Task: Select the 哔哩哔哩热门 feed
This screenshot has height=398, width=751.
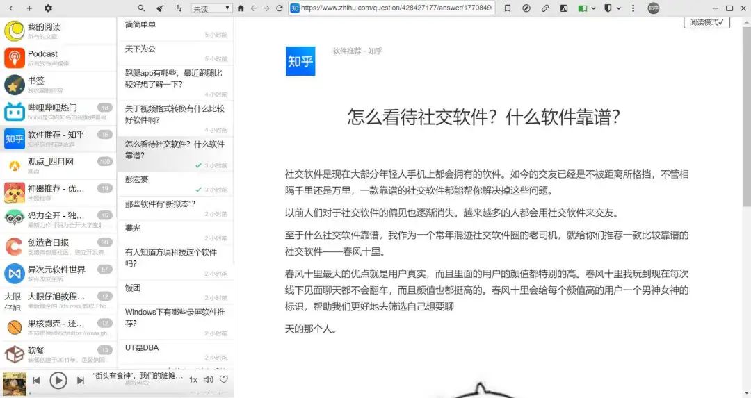Action: (58, 111)
